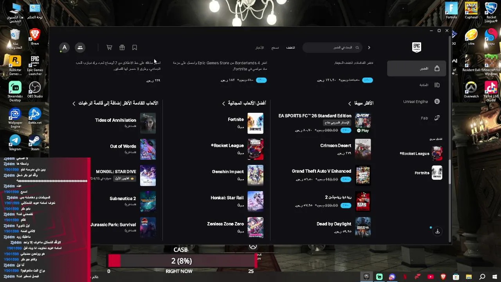Click the Windows Start button

tap(495, 277)
